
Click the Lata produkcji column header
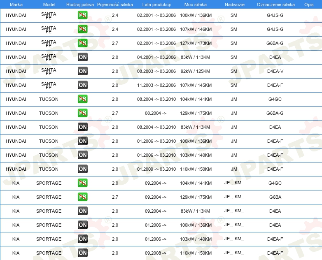(156, 5)
